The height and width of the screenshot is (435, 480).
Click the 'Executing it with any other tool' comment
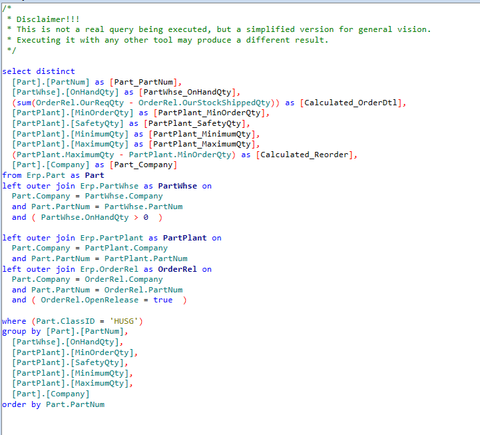(168, 40)
